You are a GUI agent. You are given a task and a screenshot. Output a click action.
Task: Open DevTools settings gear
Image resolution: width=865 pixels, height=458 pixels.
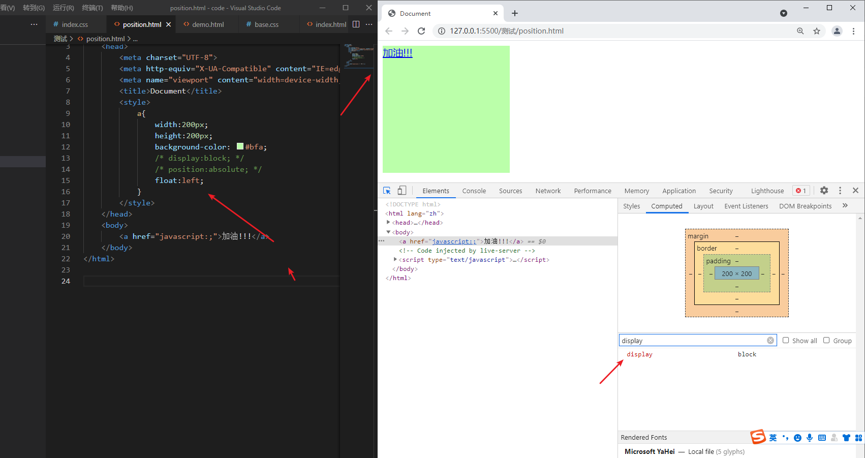coord(824,190)
